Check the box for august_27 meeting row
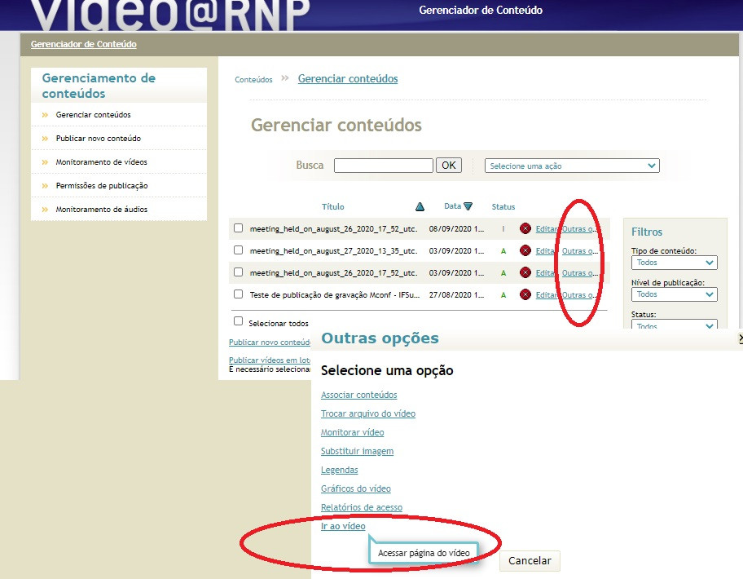 coord(239,250)
